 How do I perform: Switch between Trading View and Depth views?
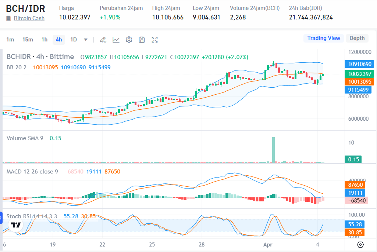pyautogui.click(x=323, y=38)
